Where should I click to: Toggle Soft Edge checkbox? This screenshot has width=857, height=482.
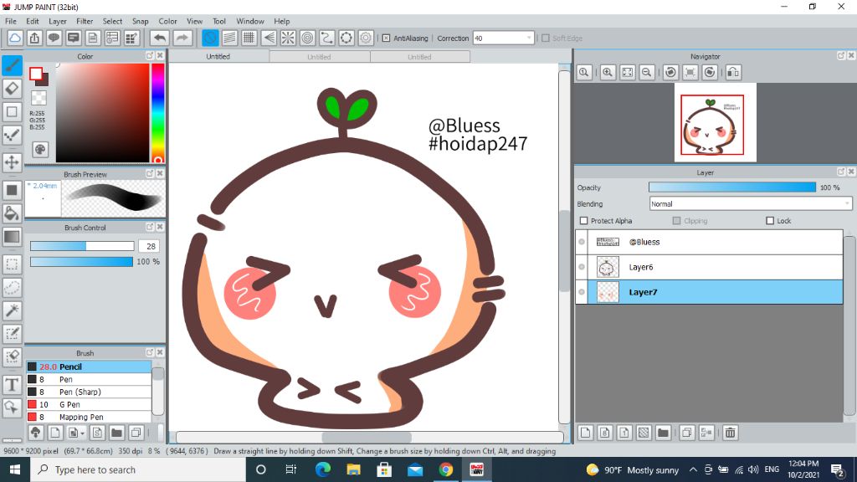(546, 38)
